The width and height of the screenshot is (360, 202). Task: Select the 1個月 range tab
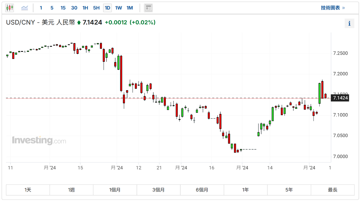pyautogui.click(x=115, y=190)
